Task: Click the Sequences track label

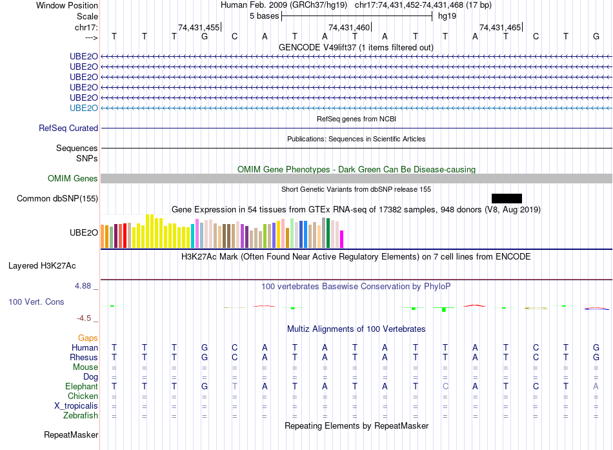Action: click(77, 148)
